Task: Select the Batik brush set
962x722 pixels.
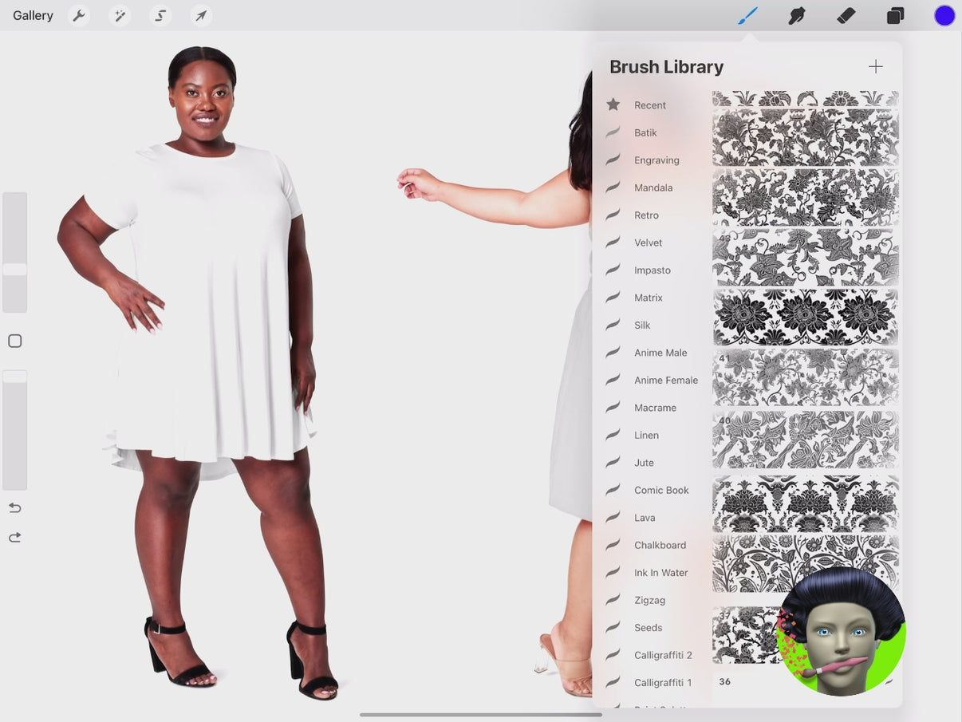Action: tap(645, 133)
